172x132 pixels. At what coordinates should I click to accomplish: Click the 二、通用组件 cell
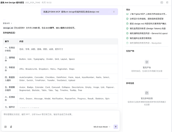[x=10, y=59]
